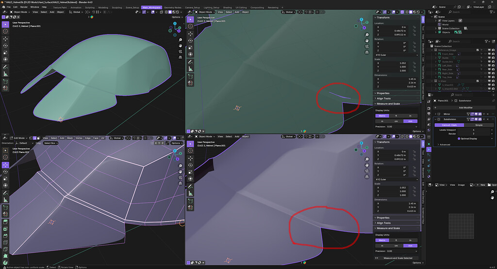Open Vertex menu in Edit Mode viewport
This screenshot has width=497, height=269.
(x=79, y=138)
